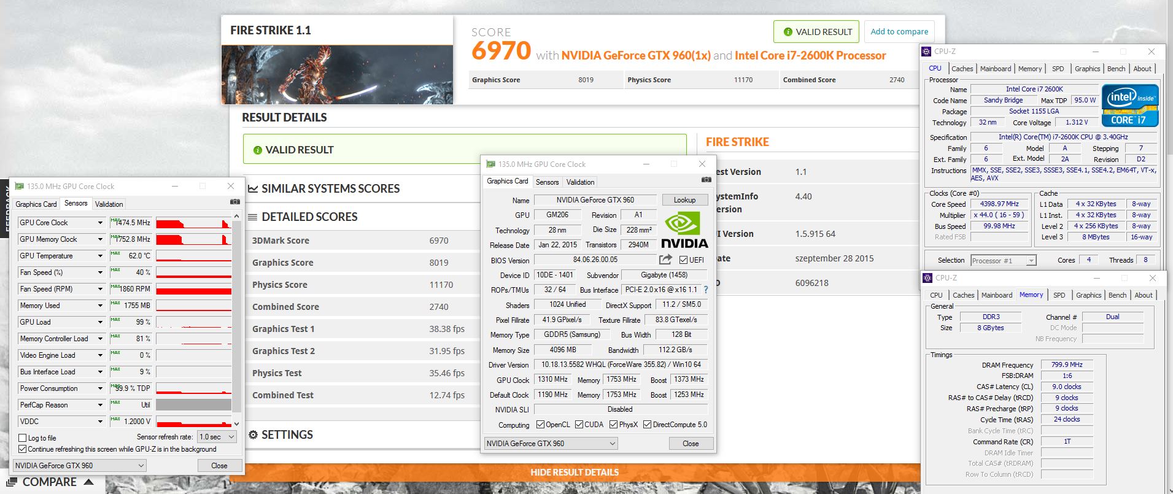Screen dimensions: 1173x494
Task: Click the top VALID RESULT button
Action: [x=817, y=32]
